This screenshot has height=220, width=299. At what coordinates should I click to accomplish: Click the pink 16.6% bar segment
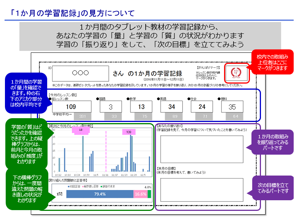click(x=140, y=194)
